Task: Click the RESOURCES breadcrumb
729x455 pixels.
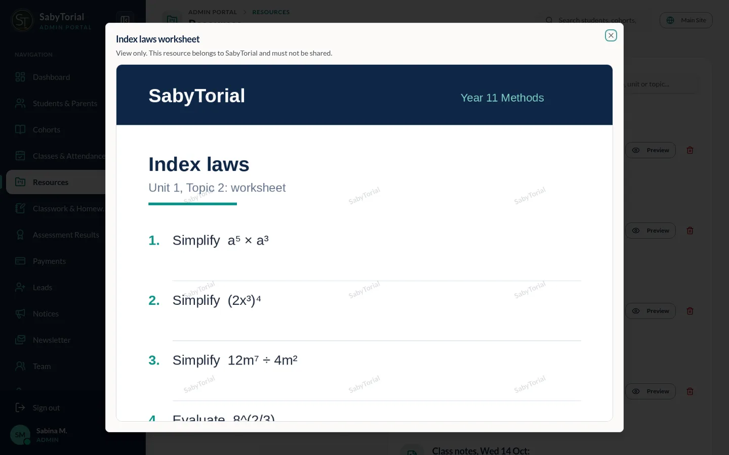Action: tap(271, 12)
